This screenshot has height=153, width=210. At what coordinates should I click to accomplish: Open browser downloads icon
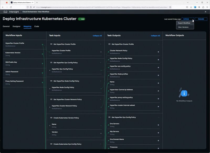coord(191,7)
